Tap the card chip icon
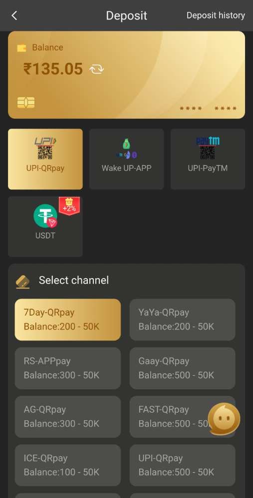Screen dimensions: 253x498 26,103
